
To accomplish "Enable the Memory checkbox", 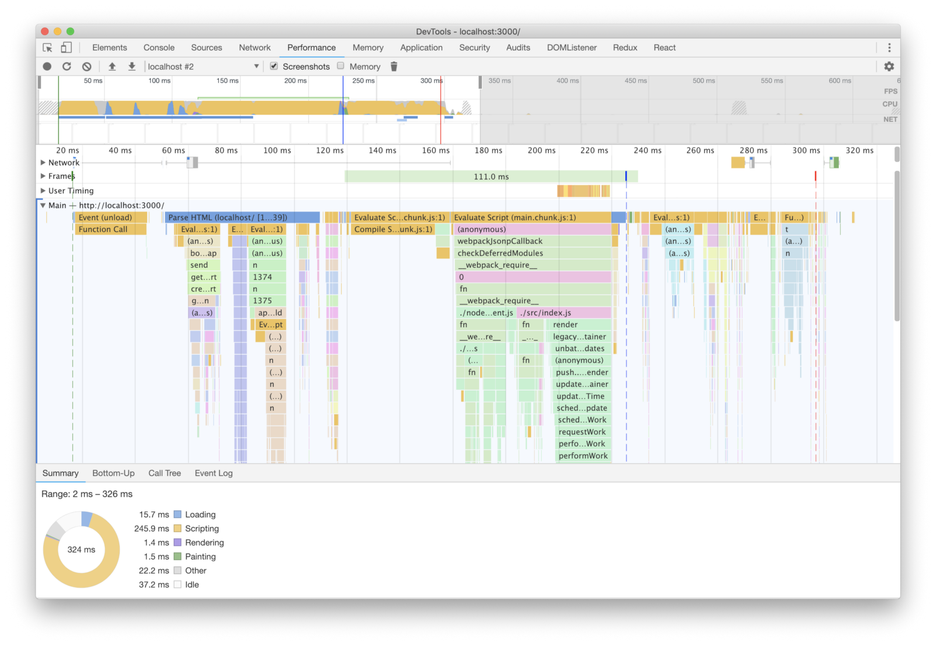I will coord(340,66).
